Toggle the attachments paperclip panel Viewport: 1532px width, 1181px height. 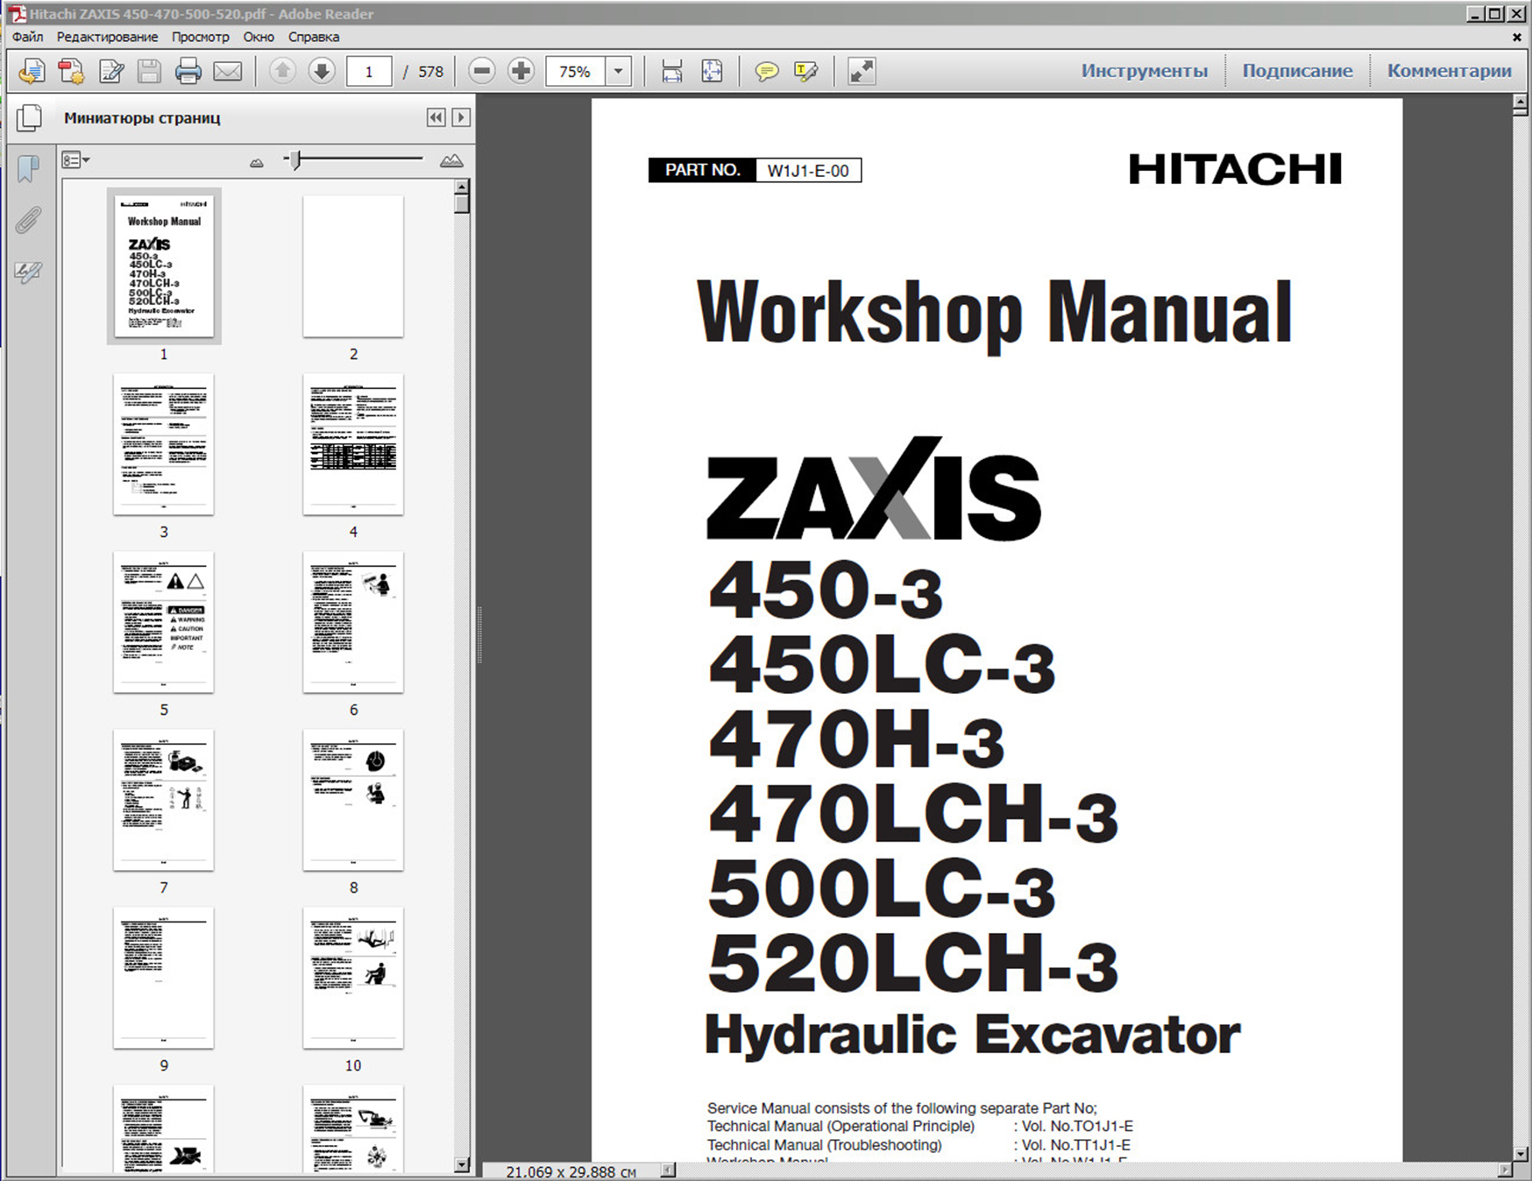pyautogui.click(x=29, y=220)
